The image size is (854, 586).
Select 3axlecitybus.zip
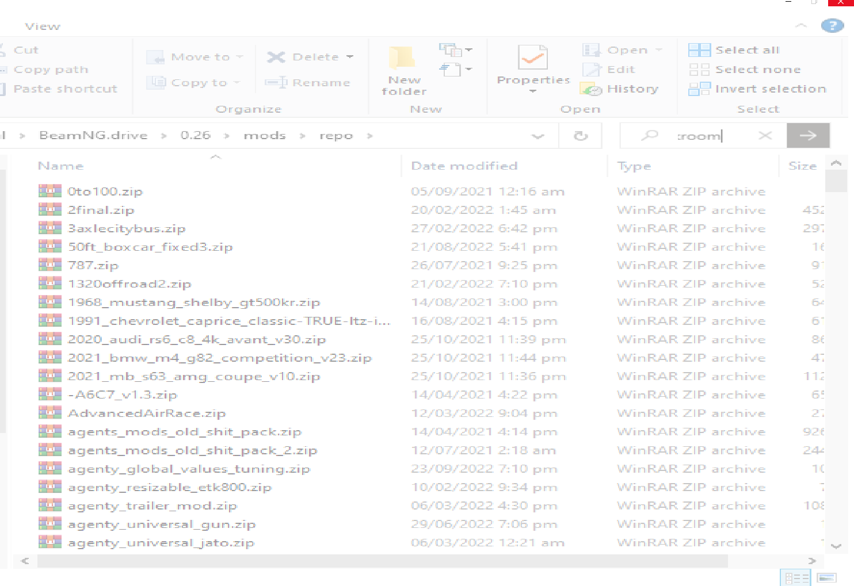click(x=127, y=228)
